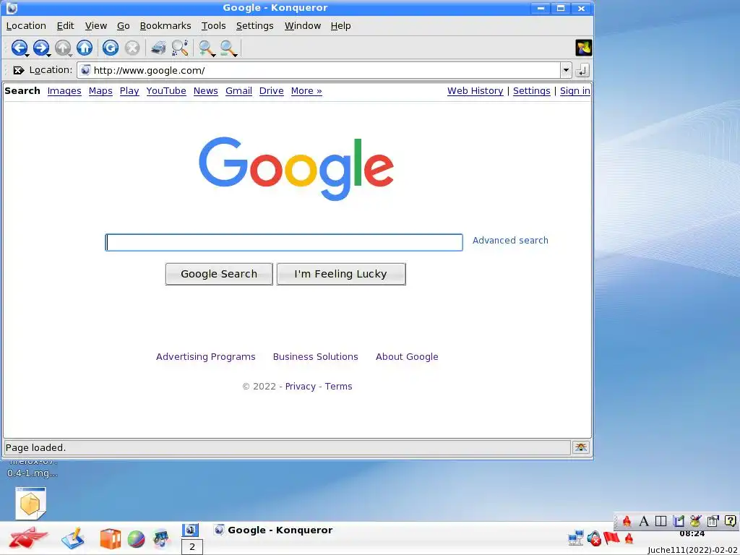Focus the Google search text box
The image size is (740, 555).
tap(283, 242)
